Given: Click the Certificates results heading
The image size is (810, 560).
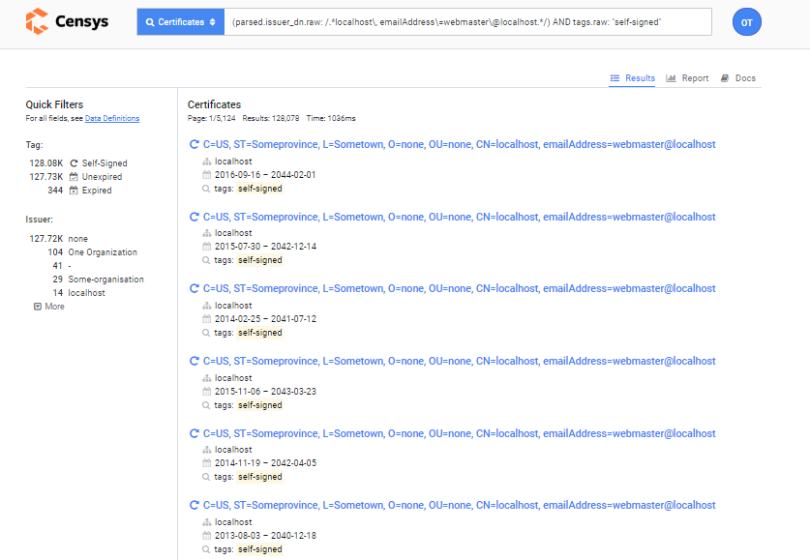Looking at the screenshot, I should [215, 104].
